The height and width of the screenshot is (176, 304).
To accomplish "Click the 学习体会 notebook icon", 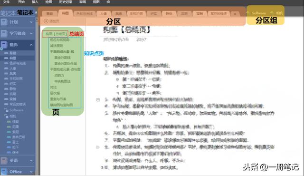I will point(4,33).
